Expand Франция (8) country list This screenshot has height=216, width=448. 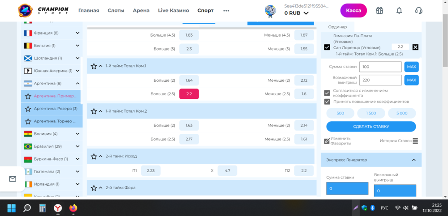pos(78,33)
